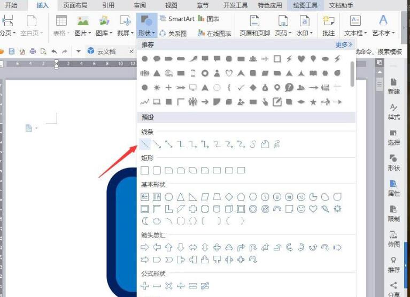
Task: Select the straight line shape under 线条
Action: point(144,144)
